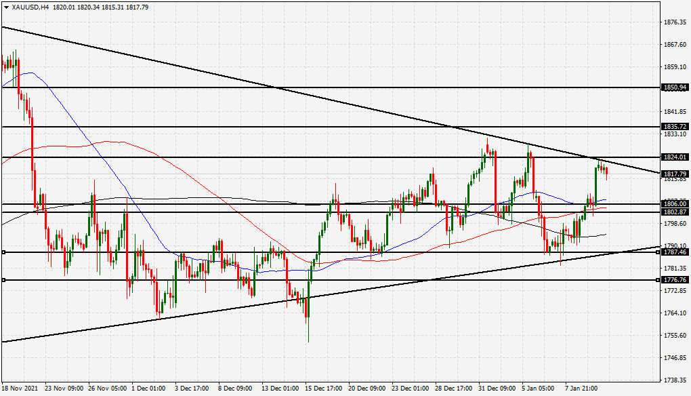This screenshot has height=396, width=691.
Task: Select the 1802.87 horizontal line price tag
Action: (x=675, y=212)
